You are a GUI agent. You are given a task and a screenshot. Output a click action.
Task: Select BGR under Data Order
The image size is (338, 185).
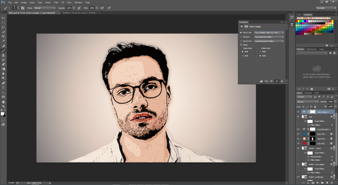coord(243,56)
